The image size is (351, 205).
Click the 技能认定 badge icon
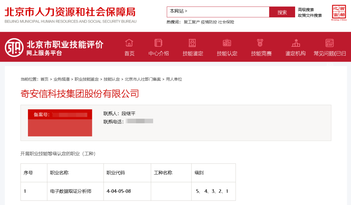pos(227,43)
